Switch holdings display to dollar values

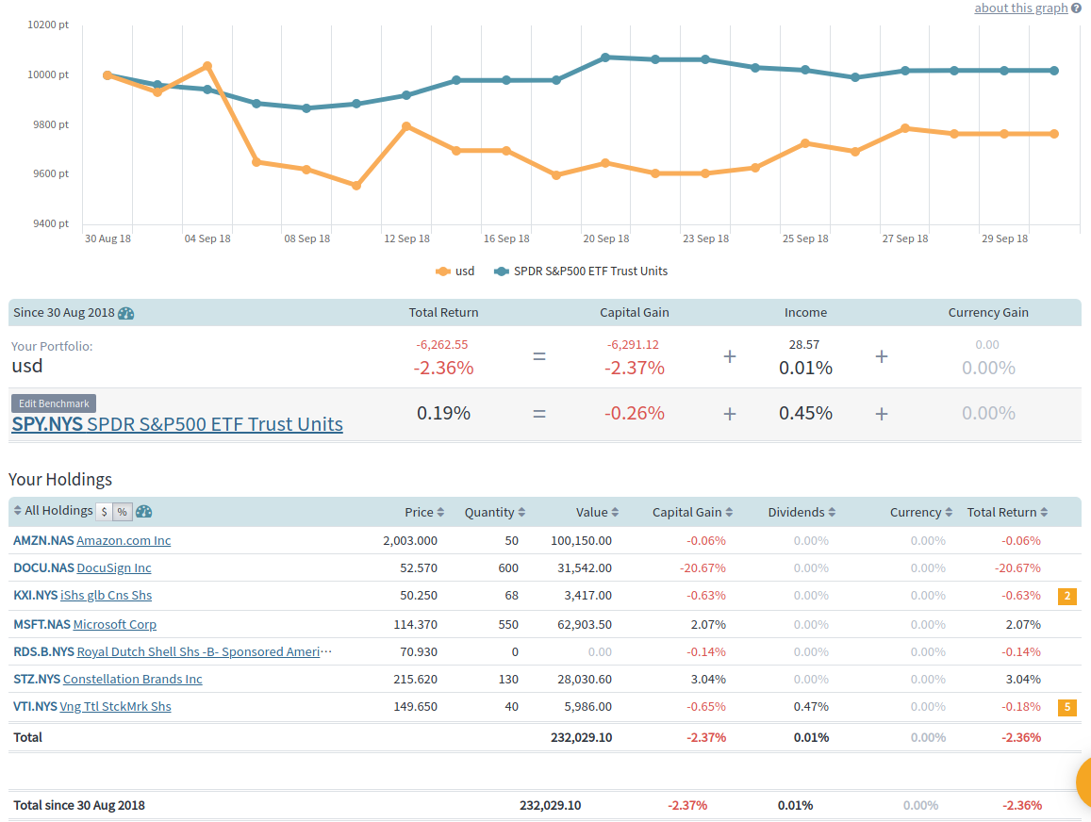click(x=104, y=512)
